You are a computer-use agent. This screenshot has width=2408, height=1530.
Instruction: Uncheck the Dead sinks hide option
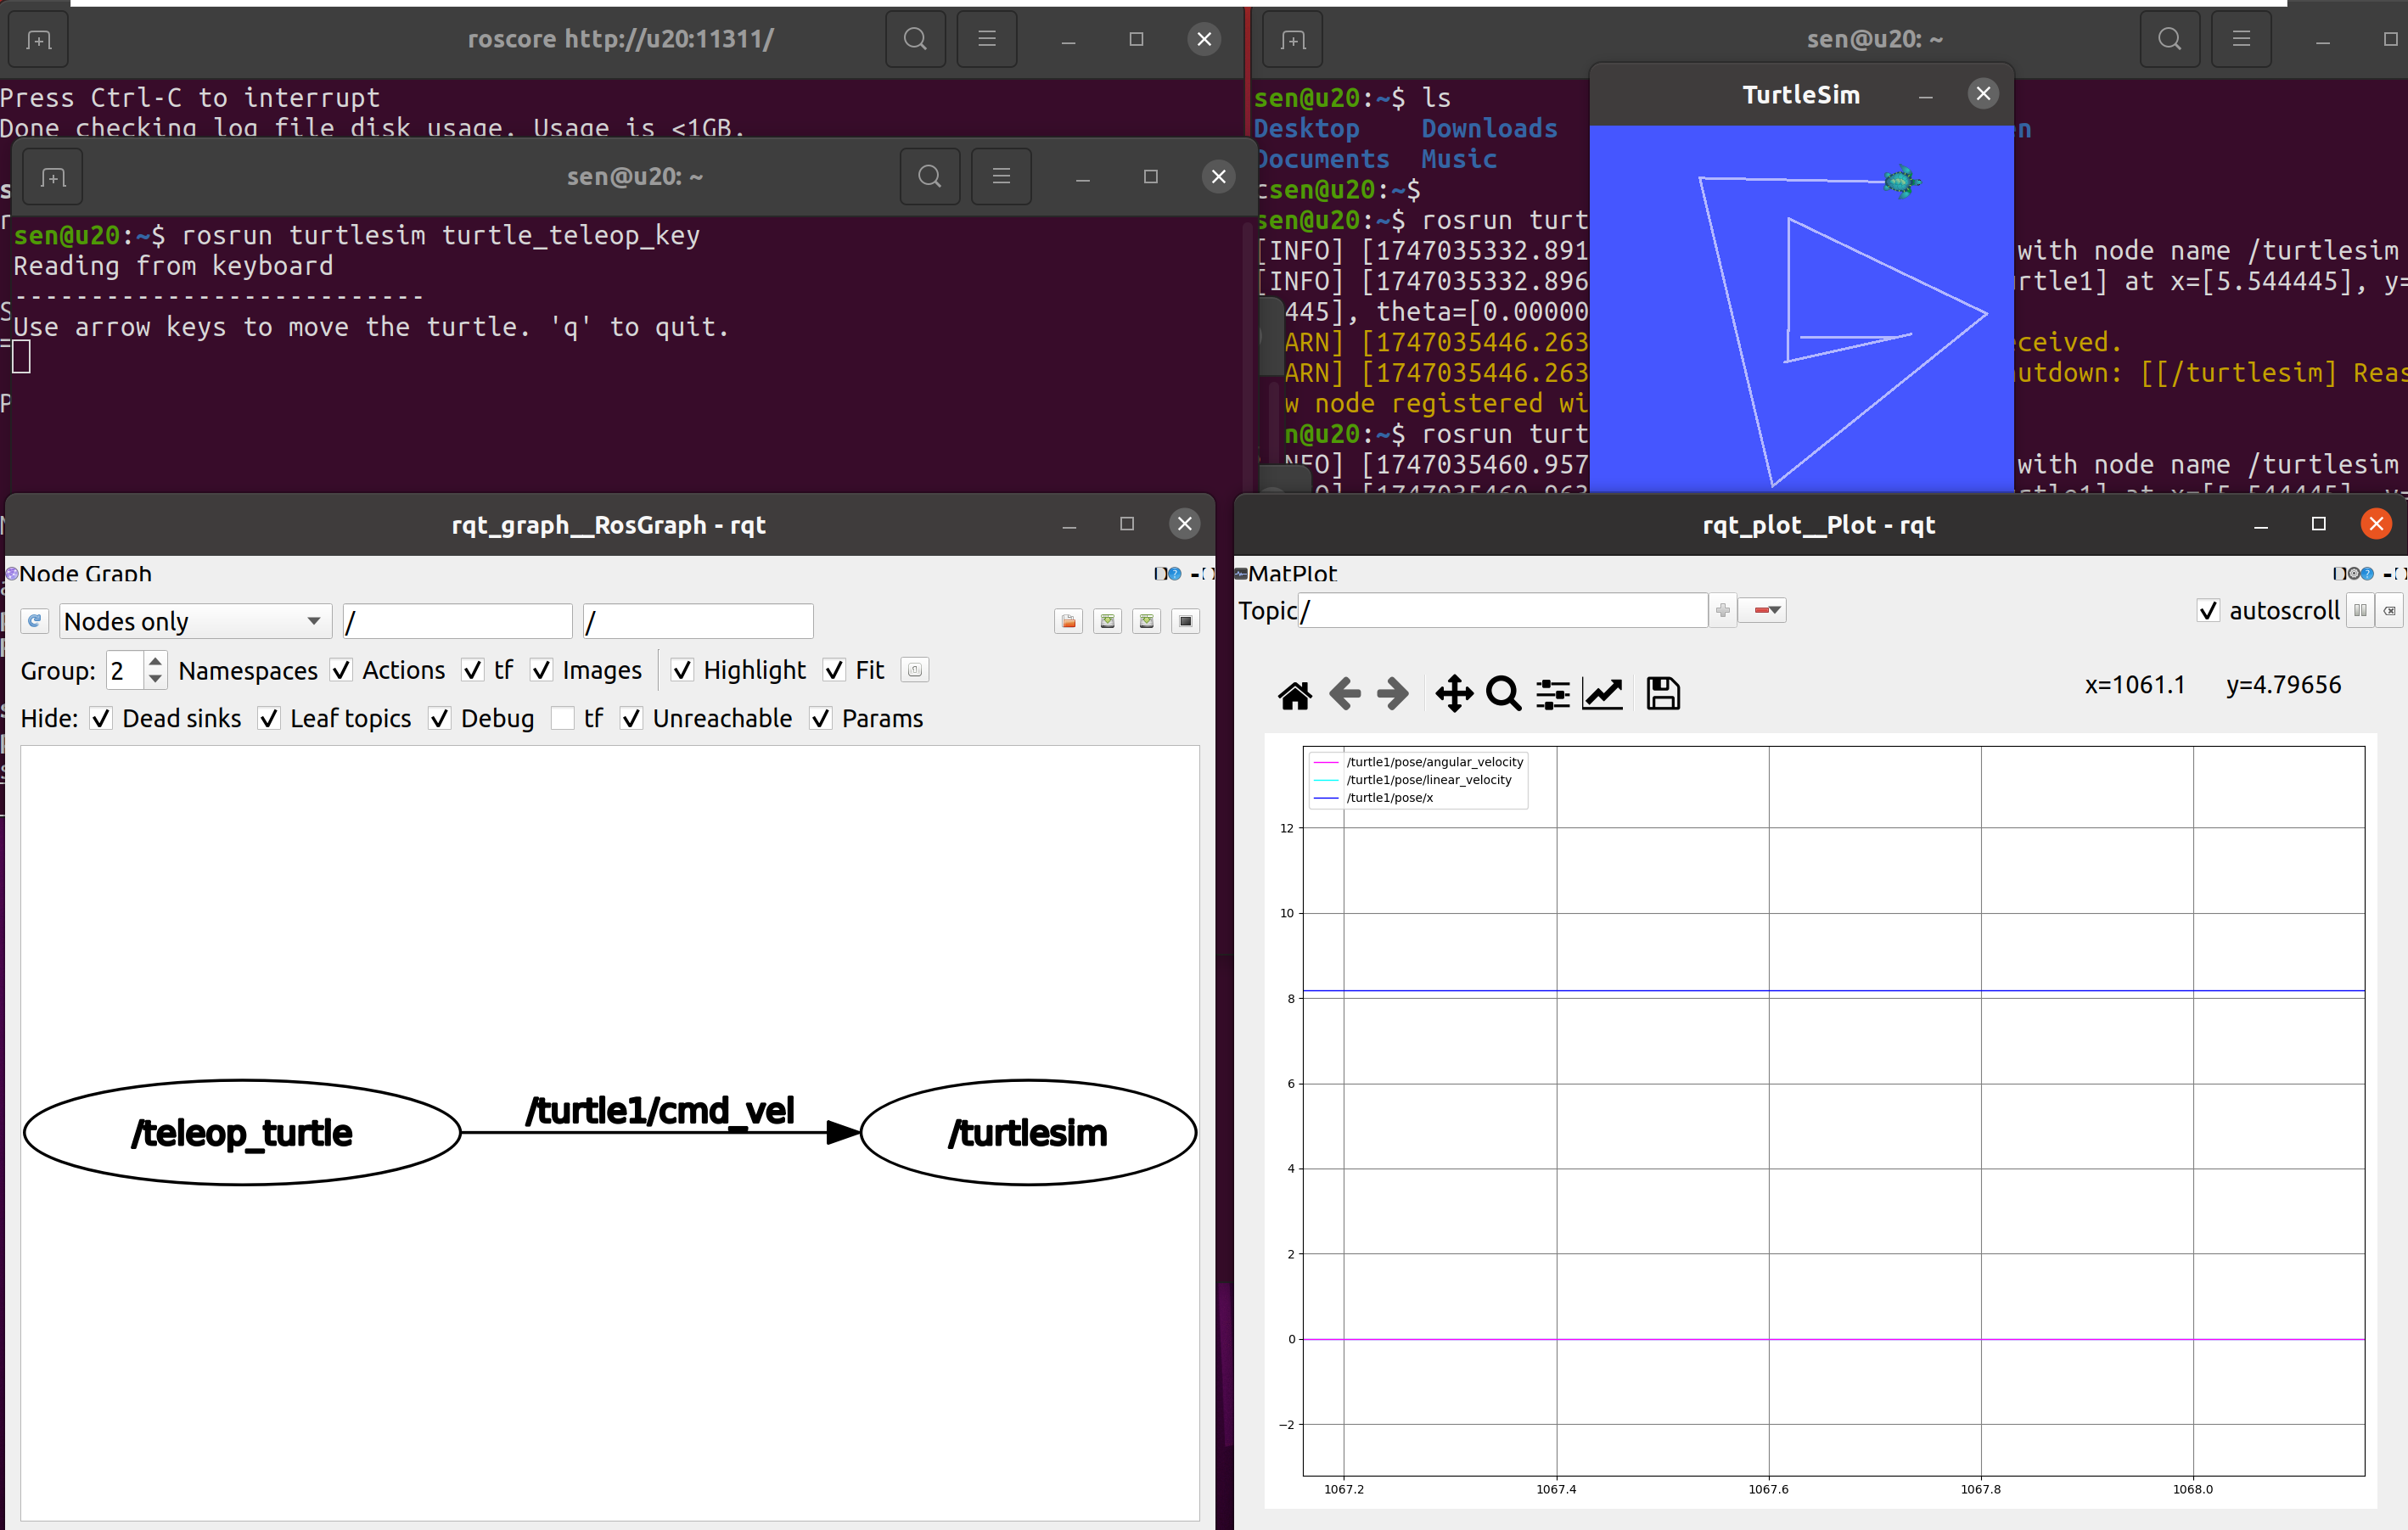tap(101, 718)
